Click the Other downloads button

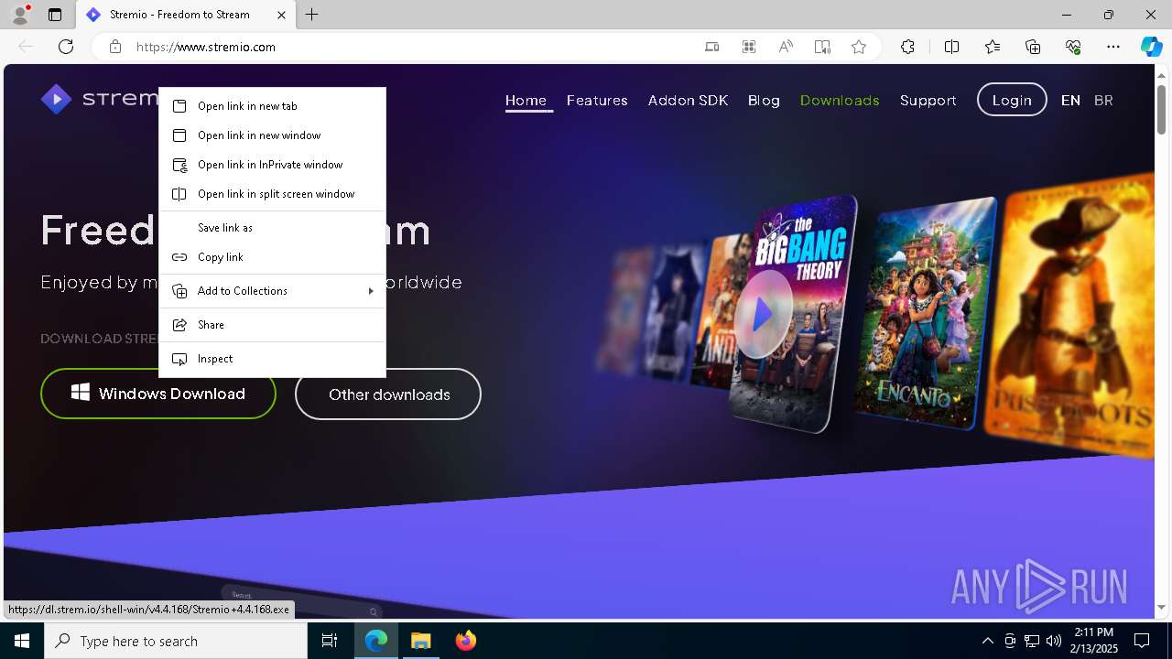click(388, 394)
